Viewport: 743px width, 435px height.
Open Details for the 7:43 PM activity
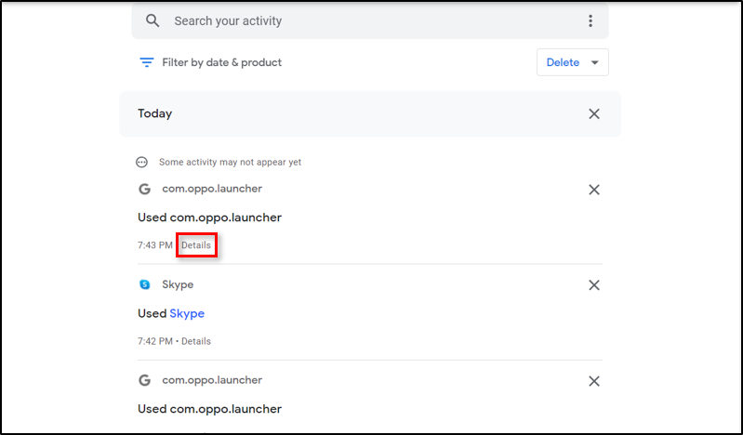coord(196,245)
